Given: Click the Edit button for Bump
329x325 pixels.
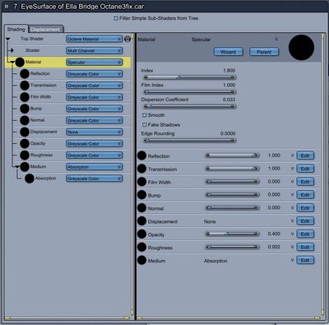Looking at the screenshot, I should 305,195.
